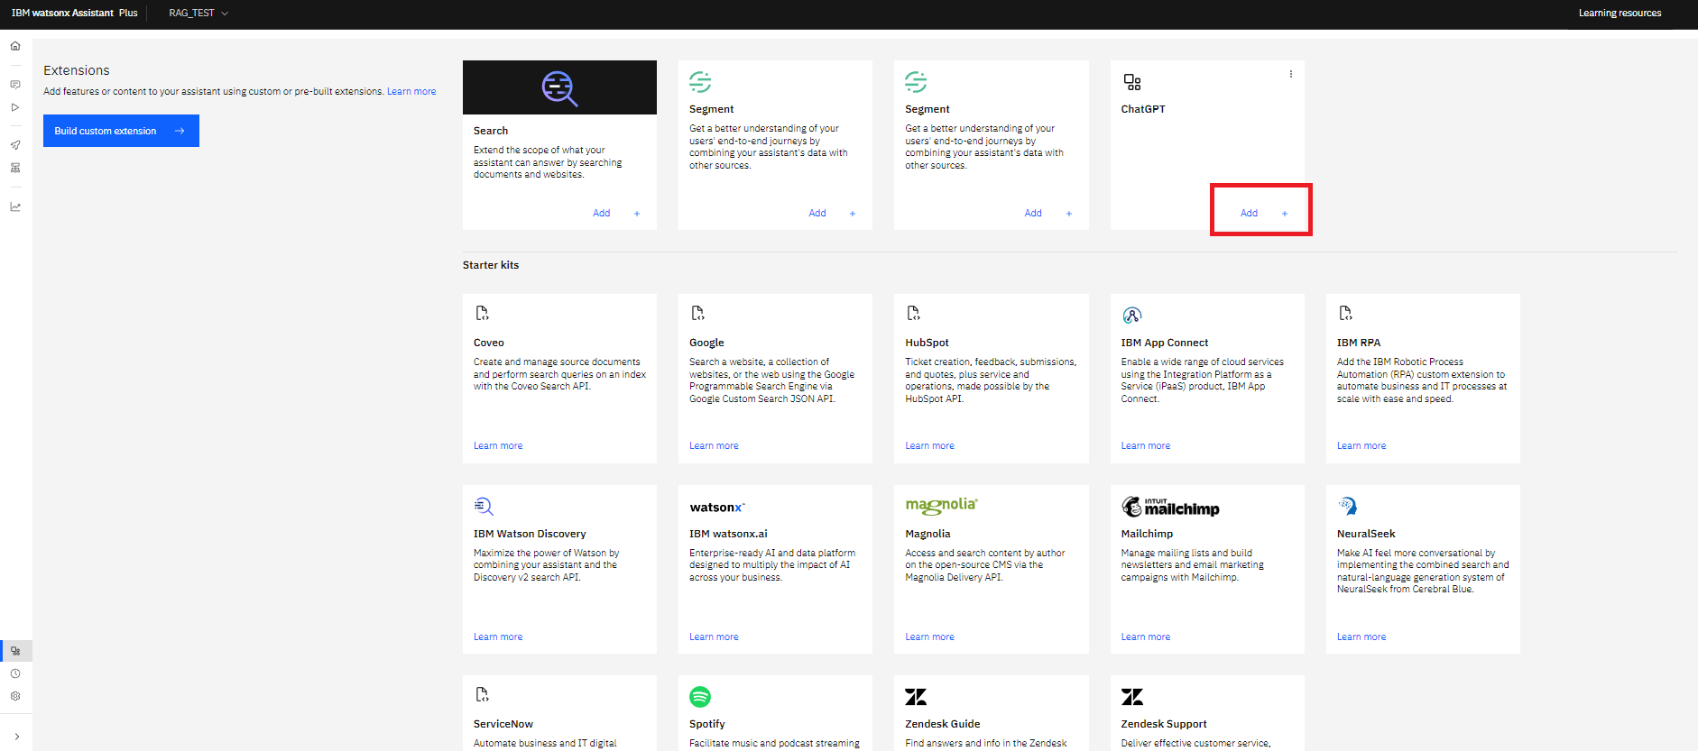Click the IBM App Connect logo icon
Image resolution: width=1698 pixels, height=751 pixels.
(x=1132, y=315)
